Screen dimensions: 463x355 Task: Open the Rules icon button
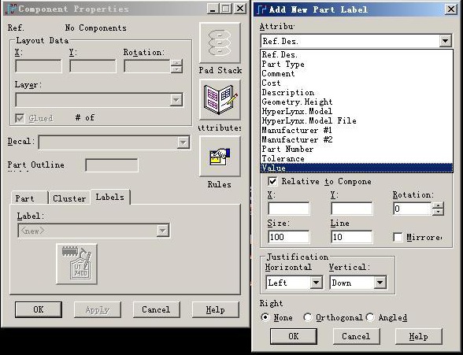click(220, 157)
